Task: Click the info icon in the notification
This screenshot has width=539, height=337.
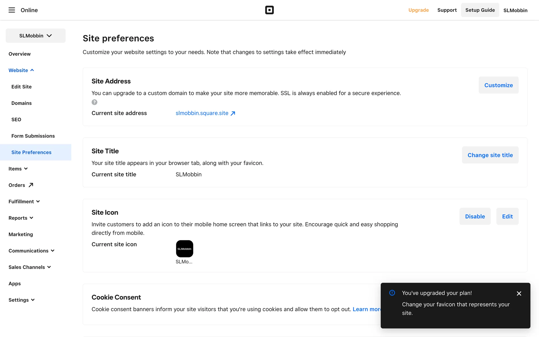Action: pos(392,293)
